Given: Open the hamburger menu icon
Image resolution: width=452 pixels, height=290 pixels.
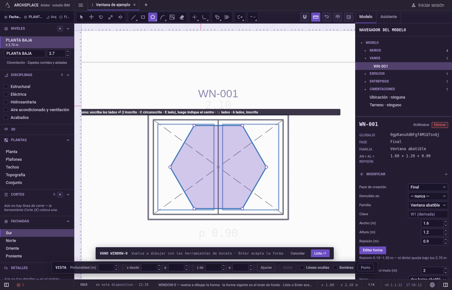Looking at the screenshot, I should point(81,5).
